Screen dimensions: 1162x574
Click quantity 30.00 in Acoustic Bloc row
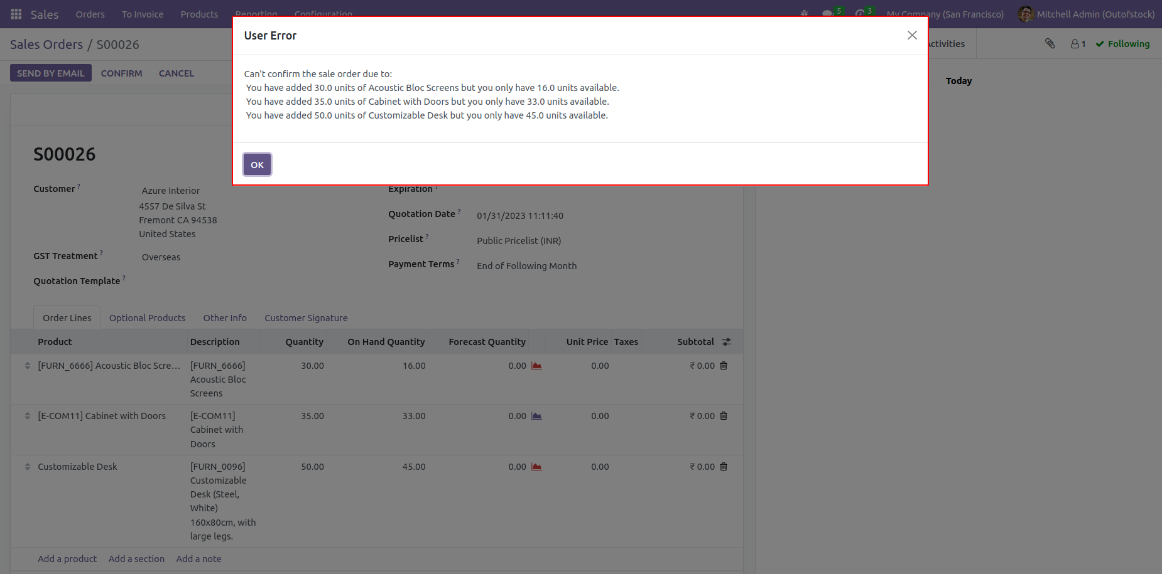tap(312, 366)
